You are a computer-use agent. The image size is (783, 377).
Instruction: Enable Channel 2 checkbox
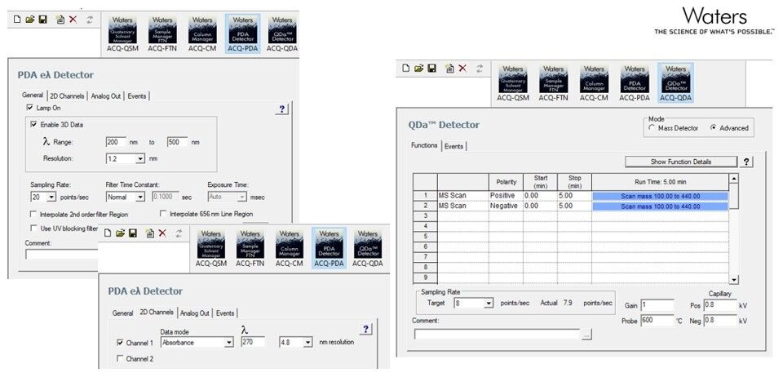[119, 358]
